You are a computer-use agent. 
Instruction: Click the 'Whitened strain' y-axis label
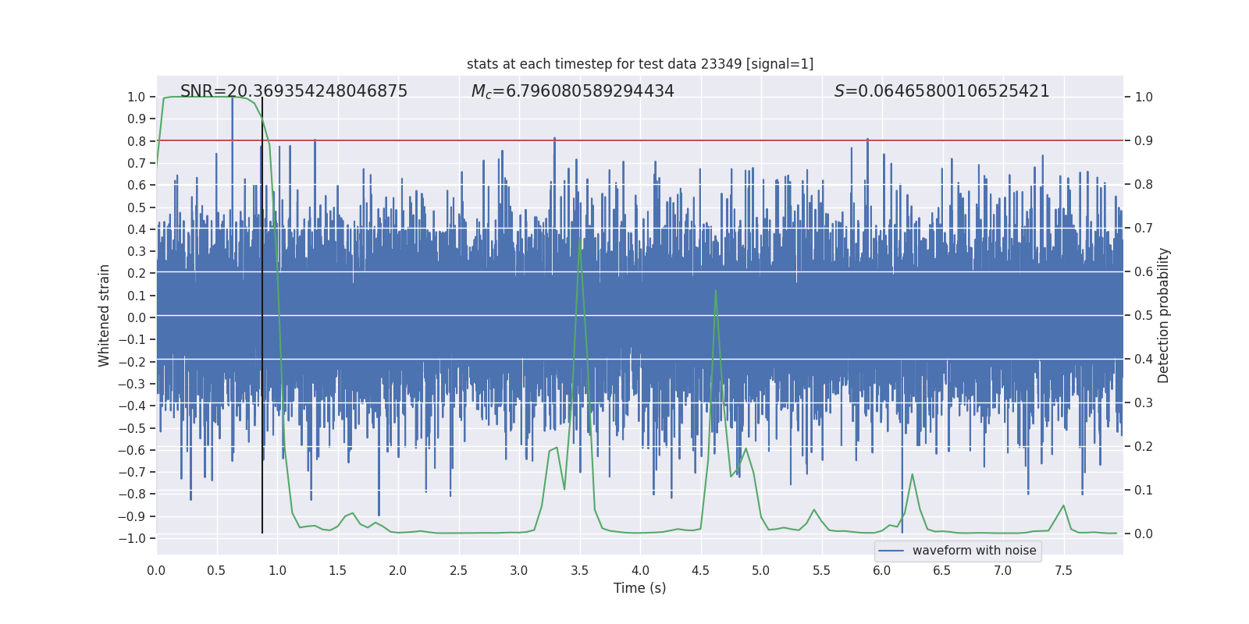click(104, 316)
